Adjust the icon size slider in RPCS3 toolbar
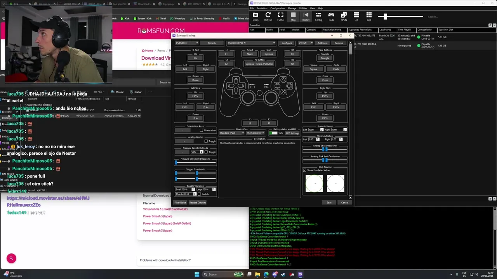Image resolution: width=497 pixels, height=279 pixels. (x=400, y=17)
